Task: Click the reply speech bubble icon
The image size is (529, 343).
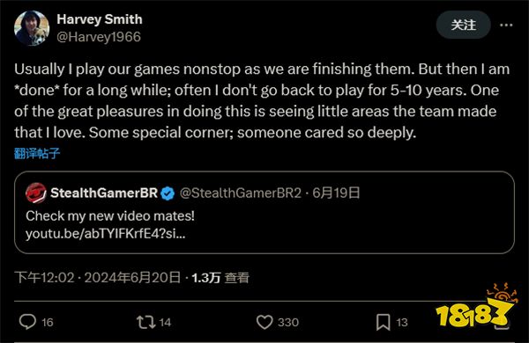Action: pos(27,322)
